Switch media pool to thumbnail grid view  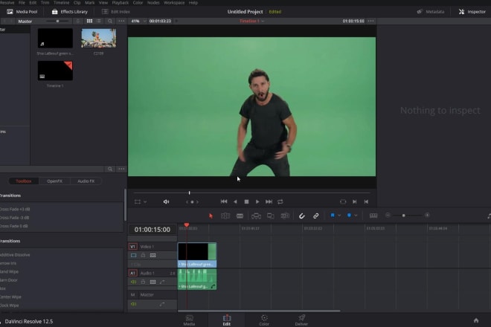89,21
